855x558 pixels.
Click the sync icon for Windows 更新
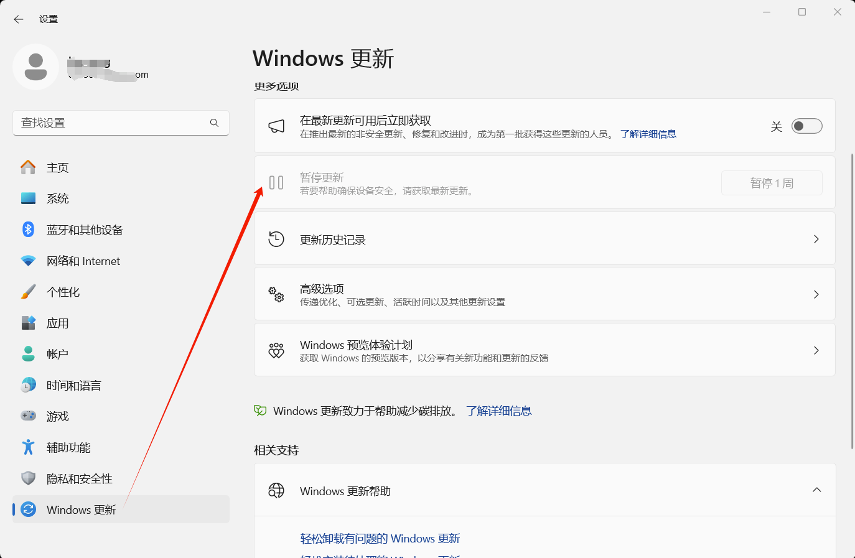28,509
